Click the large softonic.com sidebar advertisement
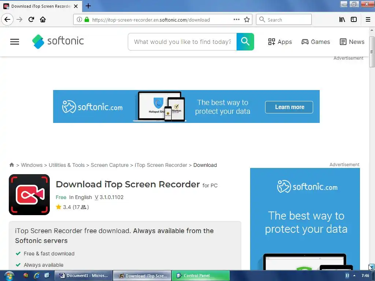This screenshot has width=375, height=281. tap(305, 219)
